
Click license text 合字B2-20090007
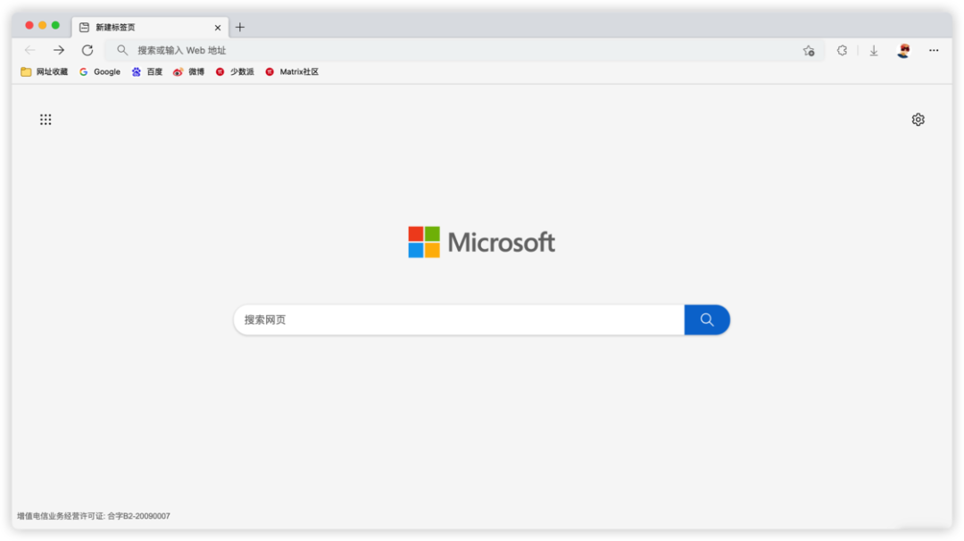click(138, 516)
